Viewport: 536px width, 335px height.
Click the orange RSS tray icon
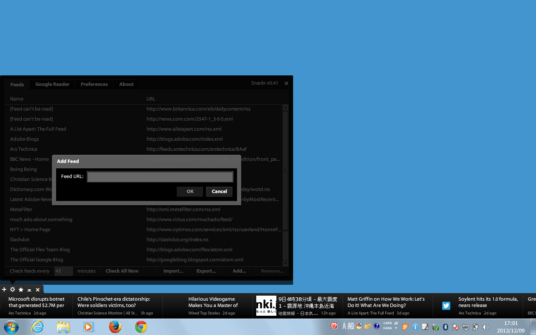pos(405,327)
